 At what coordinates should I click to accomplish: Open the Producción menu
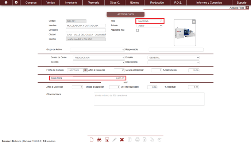(157, 3)
